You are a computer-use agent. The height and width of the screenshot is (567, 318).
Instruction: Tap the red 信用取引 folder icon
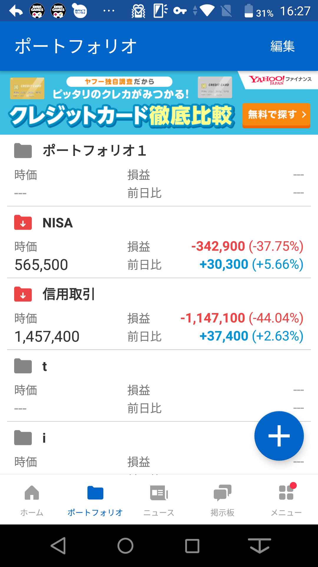coord(23,294)
